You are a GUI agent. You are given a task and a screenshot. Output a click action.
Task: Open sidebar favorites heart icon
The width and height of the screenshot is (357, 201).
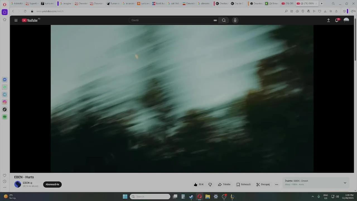tap(4, 175)
